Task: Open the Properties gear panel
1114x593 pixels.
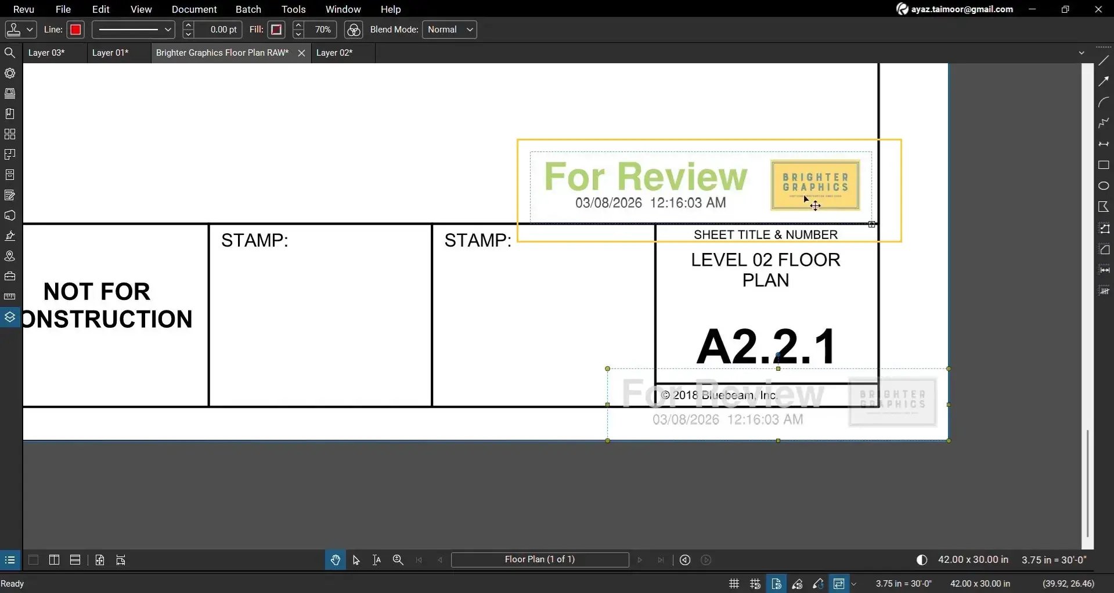Action: [x=10, y=73]
